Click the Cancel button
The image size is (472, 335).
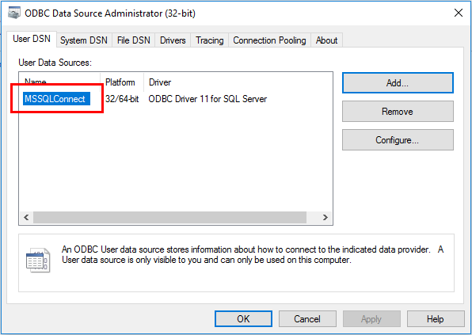point(307,318)
